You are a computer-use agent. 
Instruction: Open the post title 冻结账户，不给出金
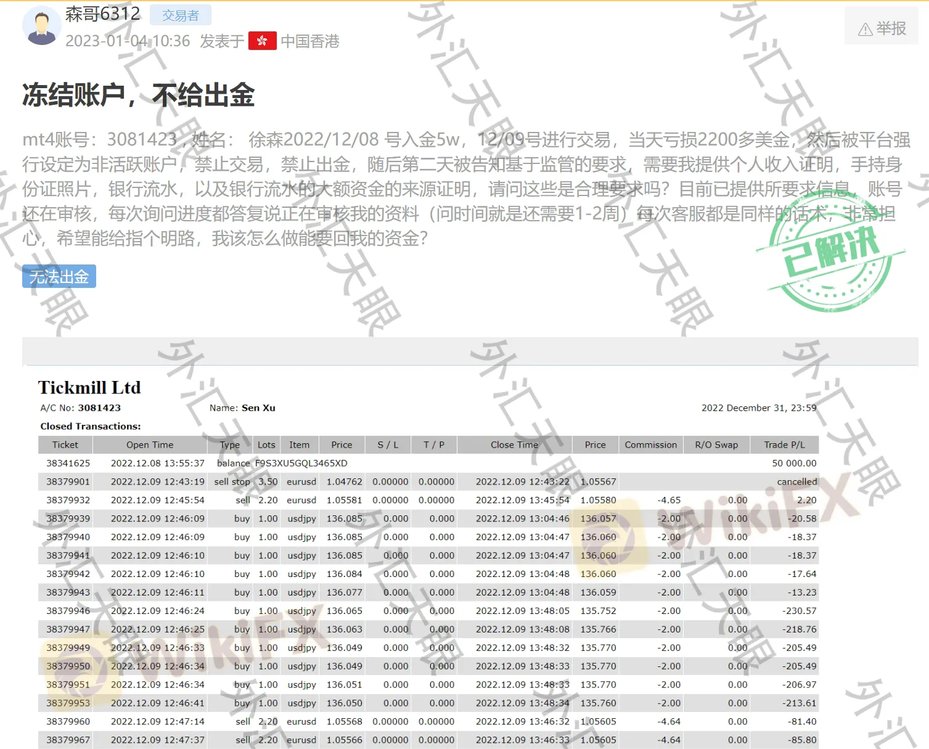click(x=139, y=96)
